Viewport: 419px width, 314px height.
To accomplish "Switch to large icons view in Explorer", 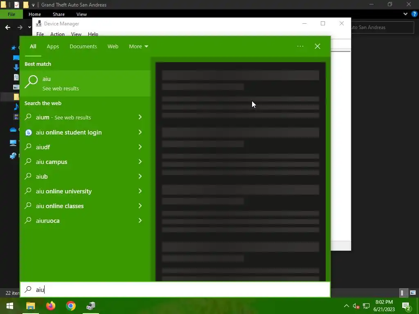I will [x=413, y=293].
